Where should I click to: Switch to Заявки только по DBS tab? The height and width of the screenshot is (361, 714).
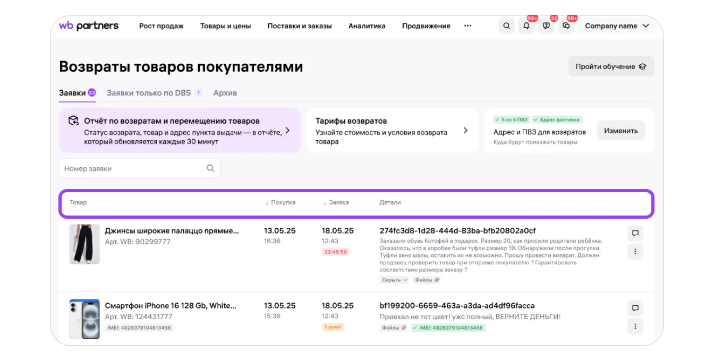point(149,93)
